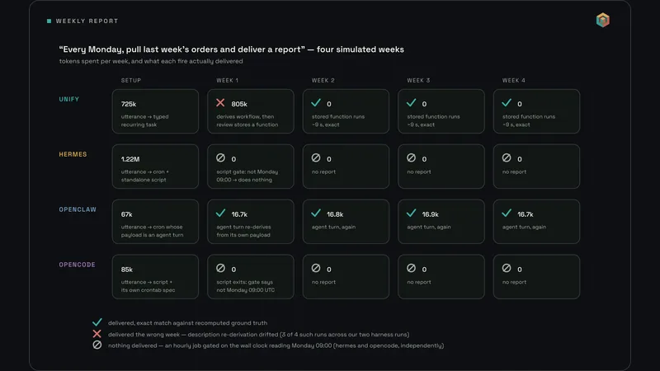Click the WEEK 1 column header
Screen dimensions: 660x371
click(x=228, y=80)
